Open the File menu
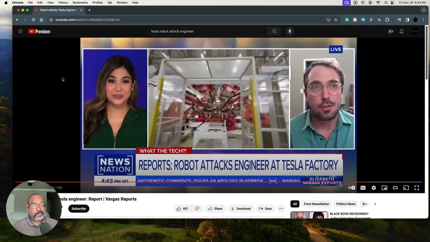430x242 pixels. (30, 2)
